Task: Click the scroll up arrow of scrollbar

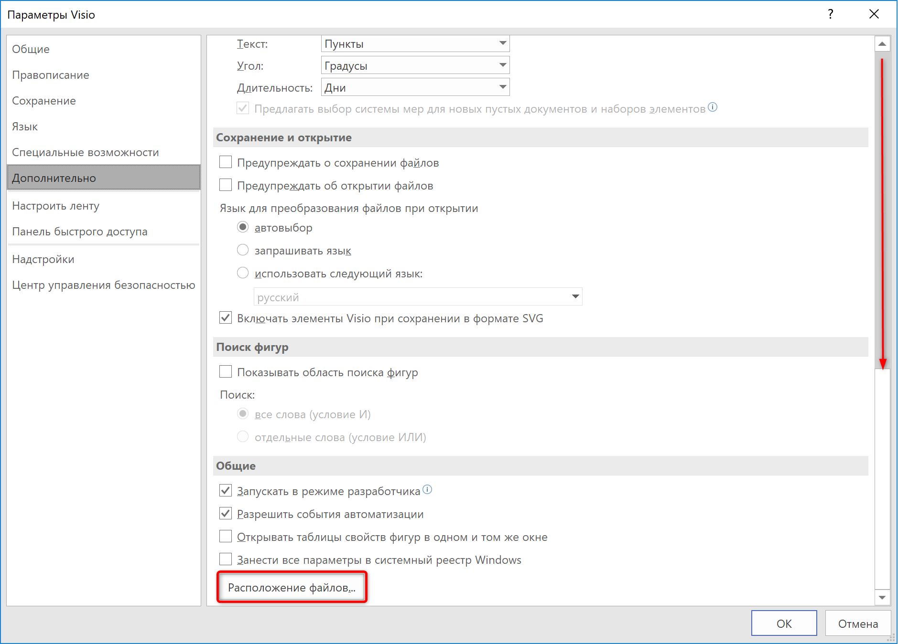Action: click(x=882, y=44)
